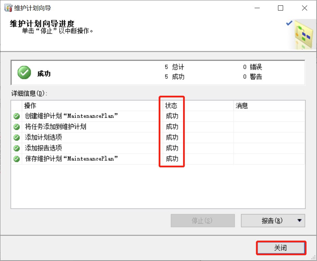Click the green check icon beside 添加报告选项

click(17, 148)
